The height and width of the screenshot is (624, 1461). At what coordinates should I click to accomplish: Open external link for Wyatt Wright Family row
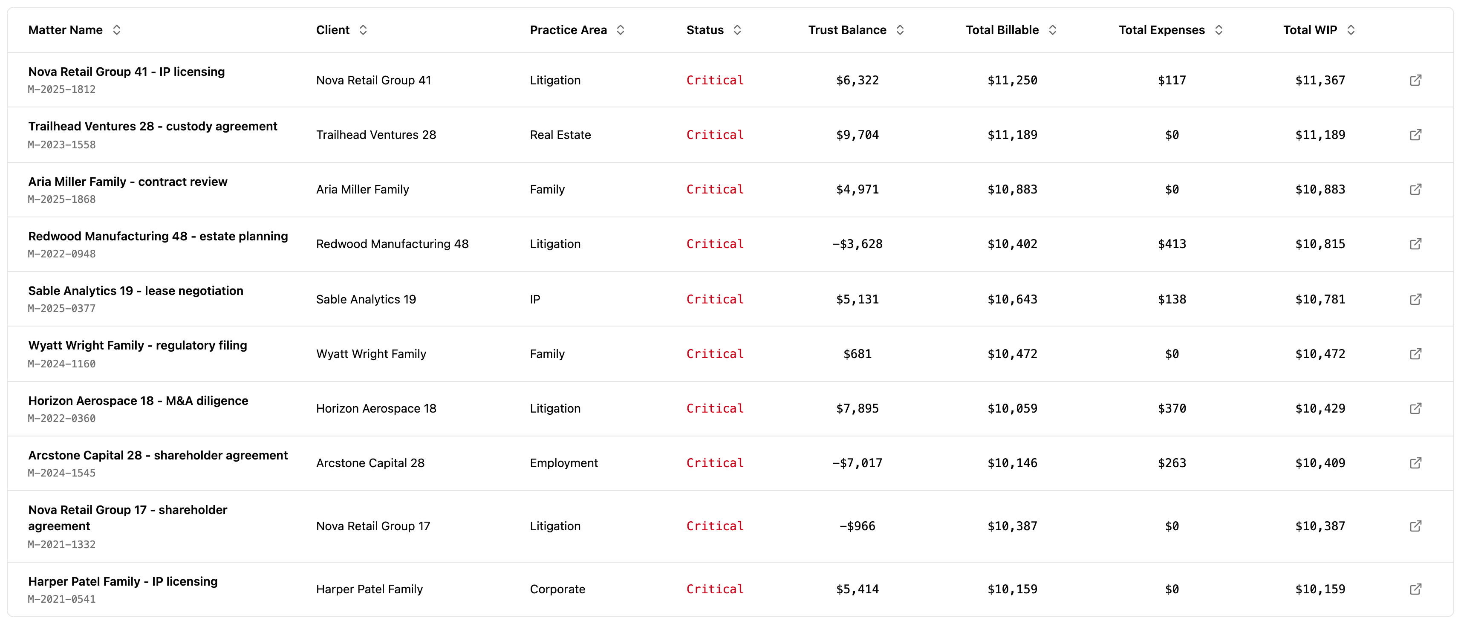(x=1416, y=353)
